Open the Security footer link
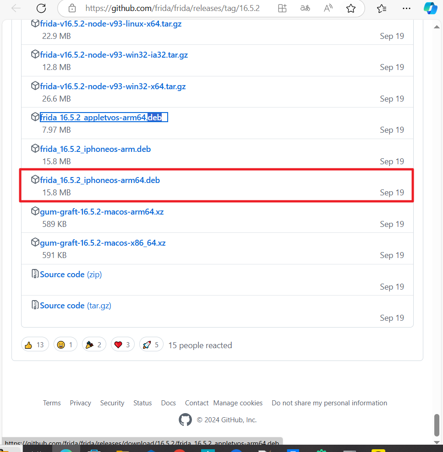443x452 pixels. 112,403
